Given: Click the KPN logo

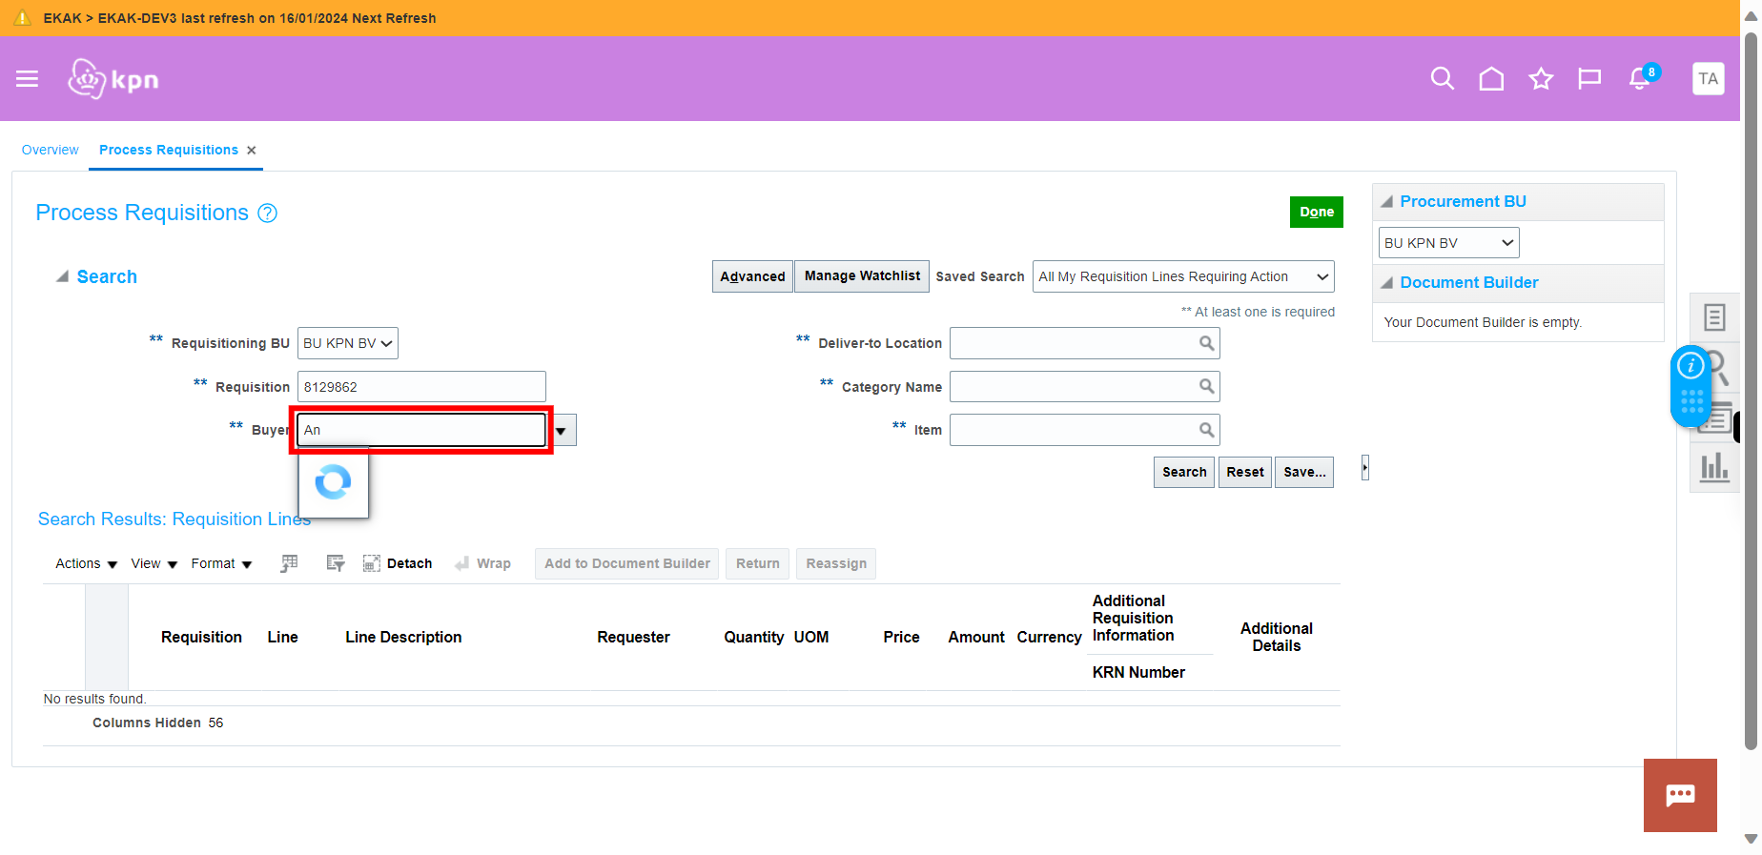Looking at the screenshot, I should (x=113, y=79).
